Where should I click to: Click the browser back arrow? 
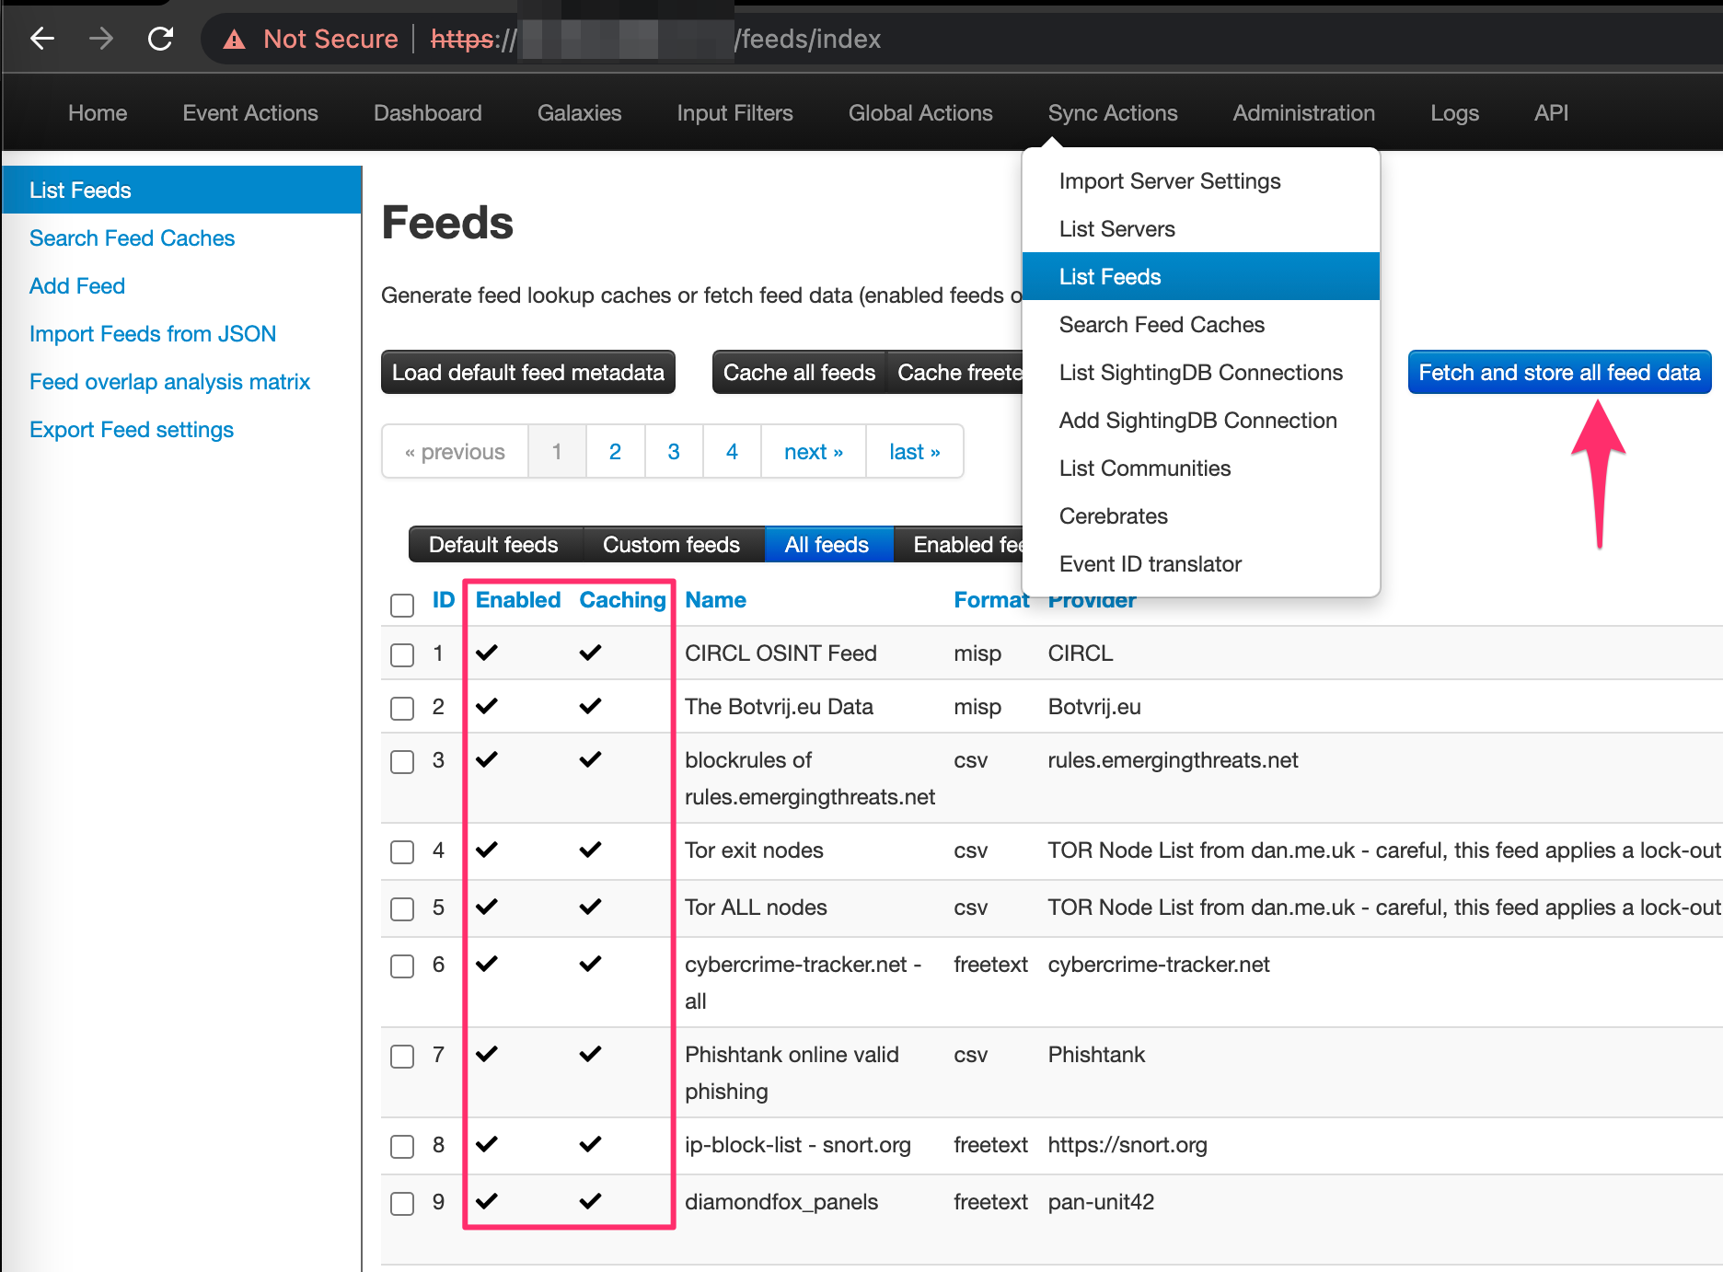41,39
